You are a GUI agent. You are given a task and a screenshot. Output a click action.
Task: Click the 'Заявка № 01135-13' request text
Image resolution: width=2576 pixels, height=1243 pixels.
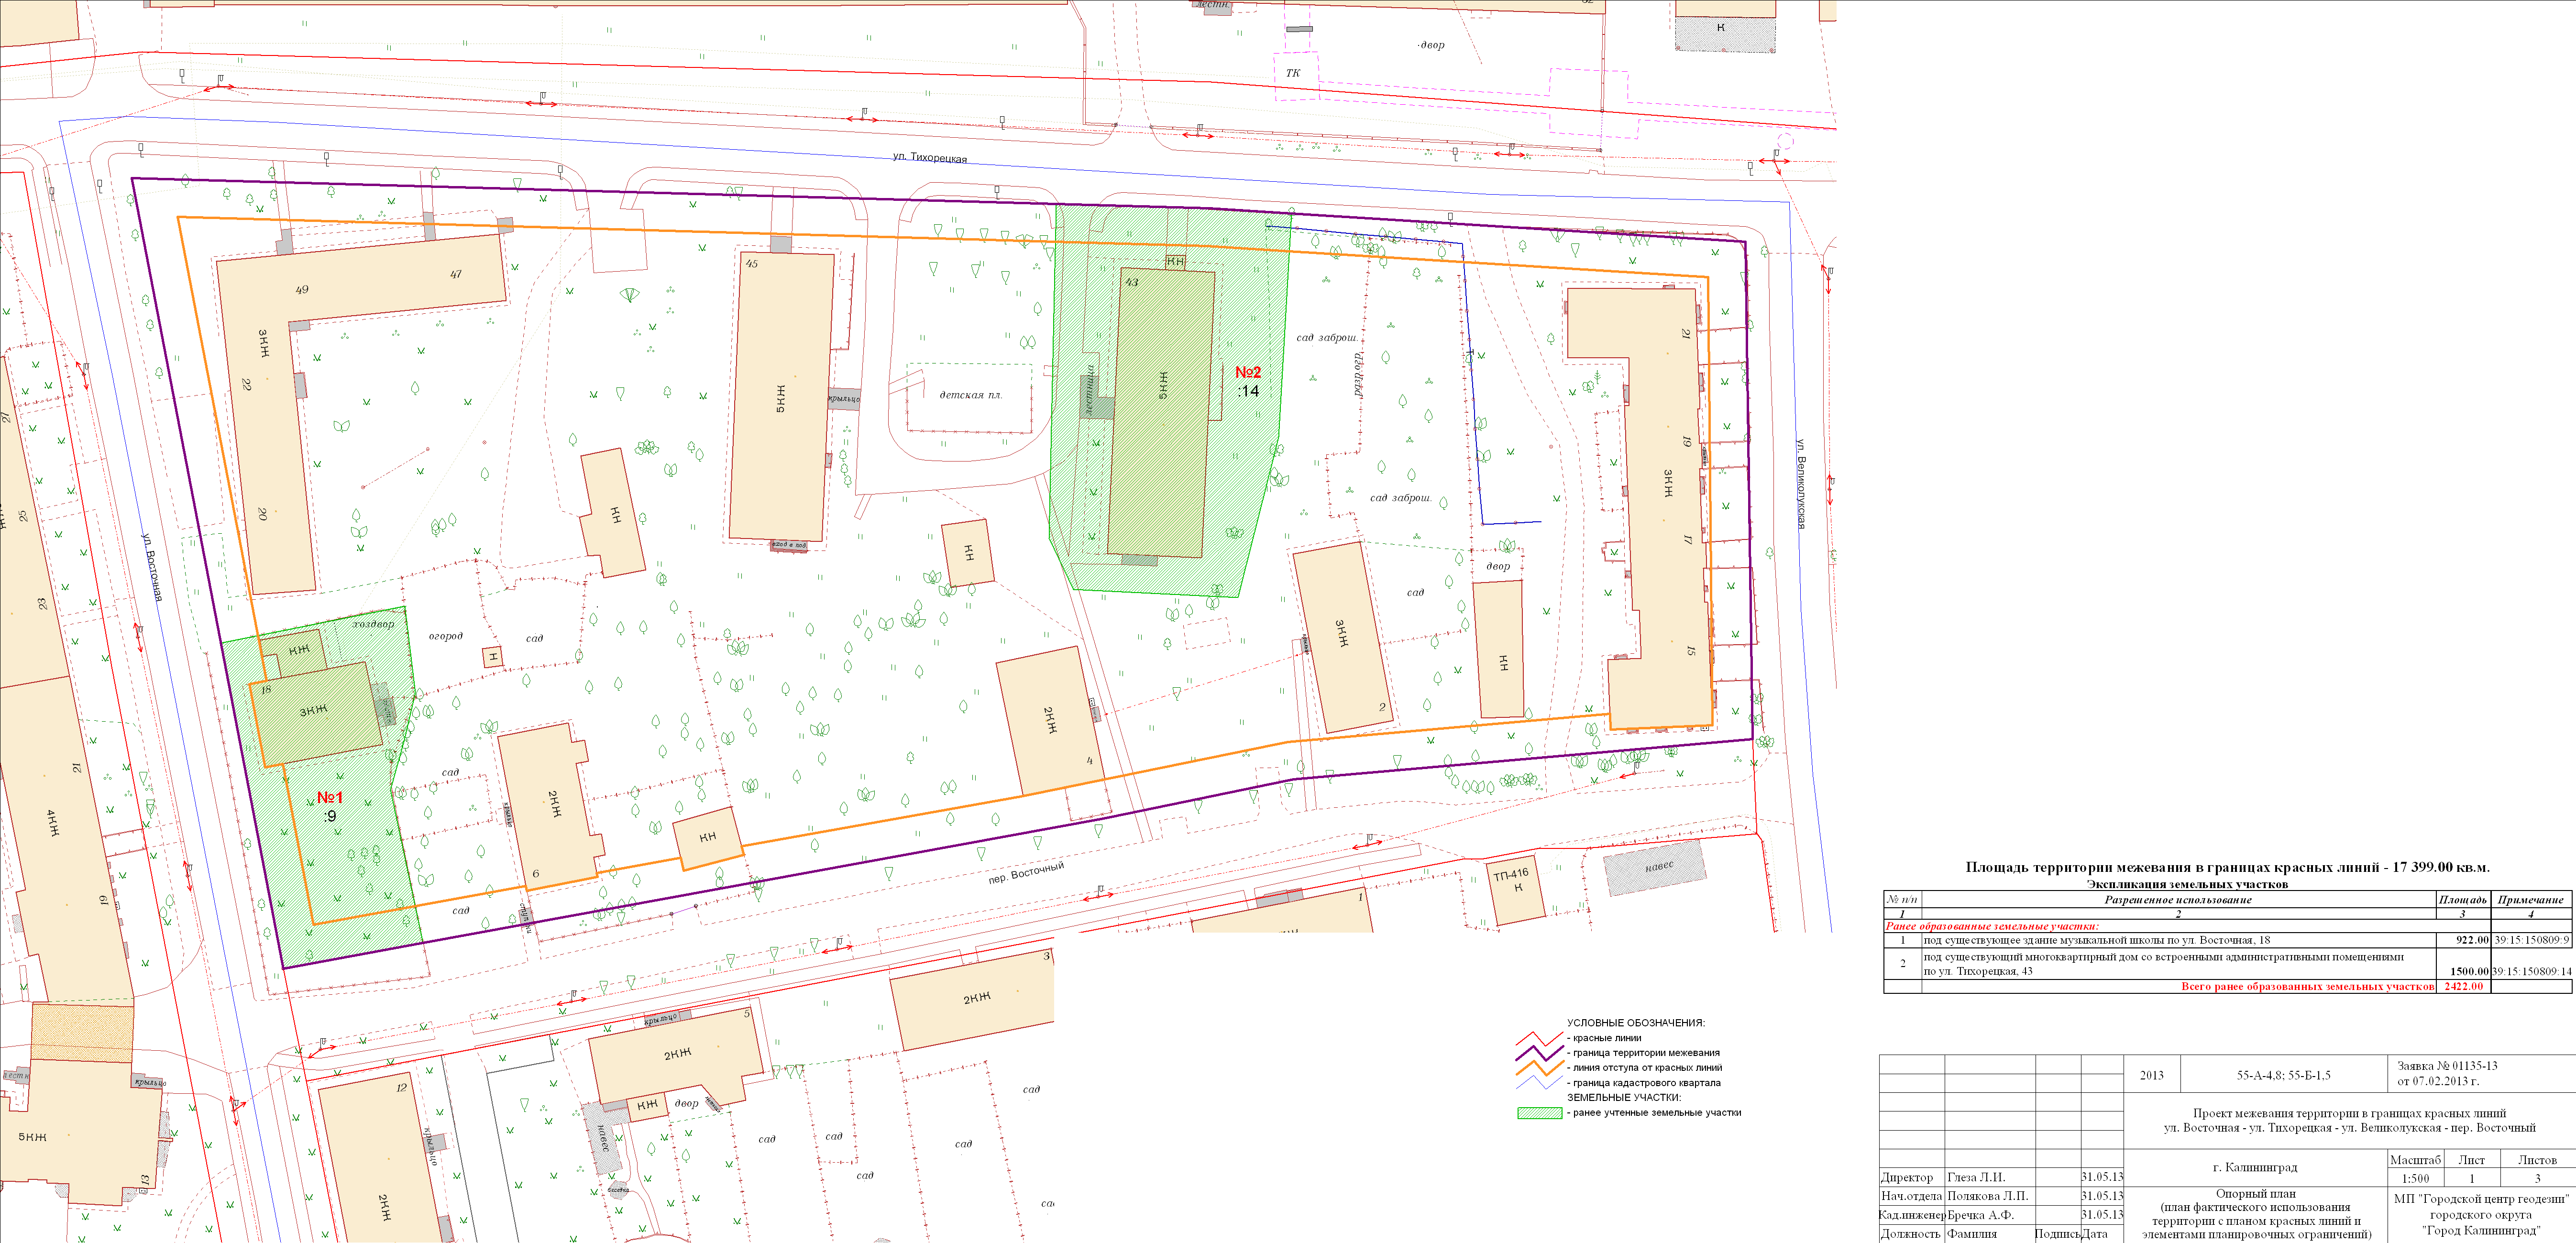point(2446,1066)
